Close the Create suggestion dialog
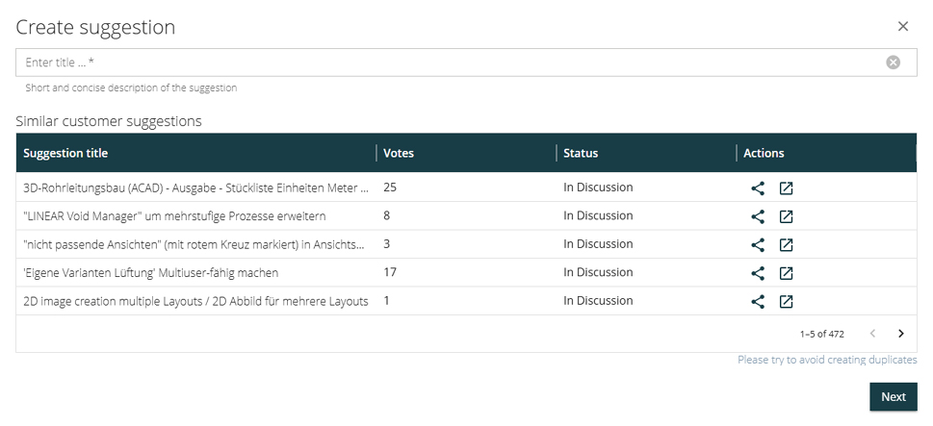Image resolution: width=933 pixels, height=426 pixels. pos(902,27)
